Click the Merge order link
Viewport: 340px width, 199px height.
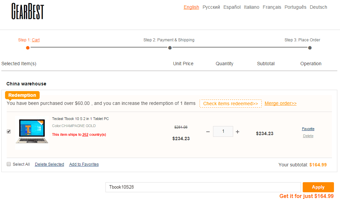pyautogui.click(x=281, y=104)
